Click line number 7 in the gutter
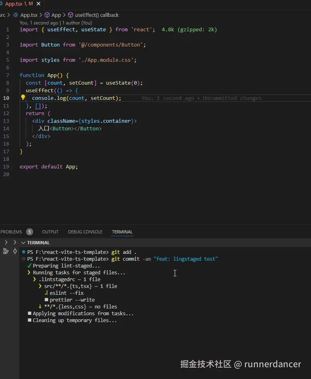The width and height of the screenshot is (311, 379). point(8,75)
